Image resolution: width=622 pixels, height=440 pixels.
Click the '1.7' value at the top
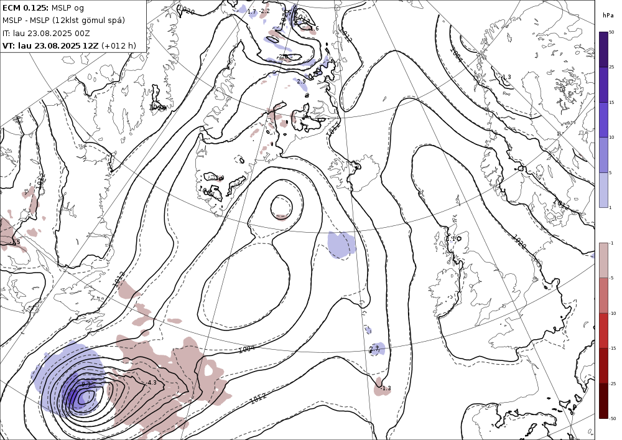point(251,11)
